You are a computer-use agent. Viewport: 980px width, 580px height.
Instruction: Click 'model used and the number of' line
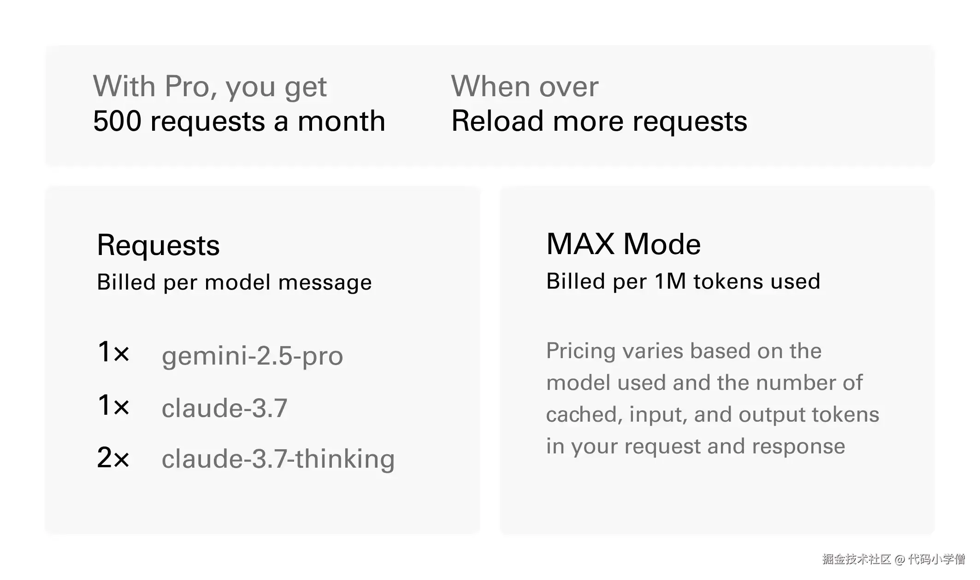[x=704, y=383]
